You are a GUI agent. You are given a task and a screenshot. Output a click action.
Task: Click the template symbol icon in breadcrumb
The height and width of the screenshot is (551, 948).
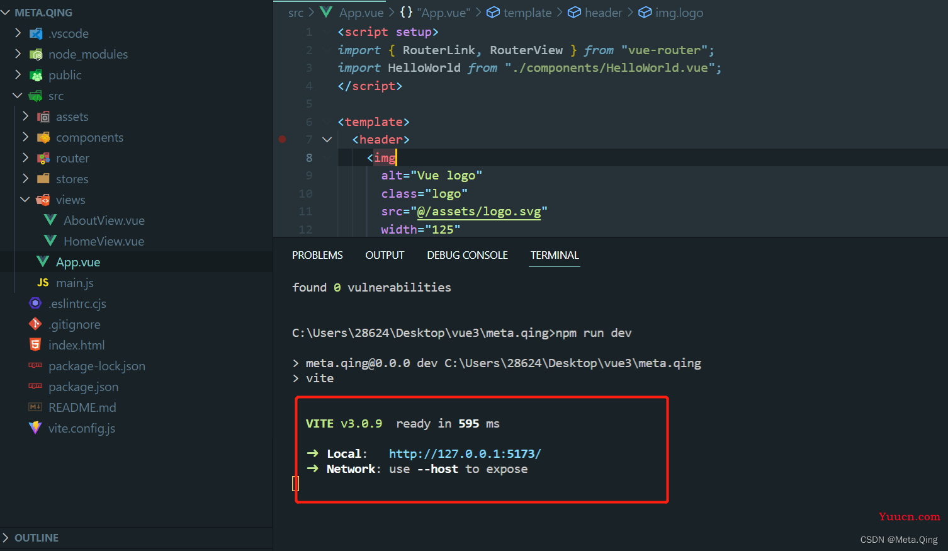point(493,12)
